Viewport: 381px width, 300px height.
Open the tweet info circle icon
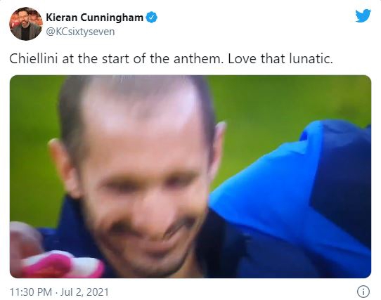(x=363, y=292)
